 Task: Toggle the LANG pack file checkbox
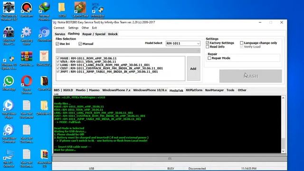click(x=58, y=65)
